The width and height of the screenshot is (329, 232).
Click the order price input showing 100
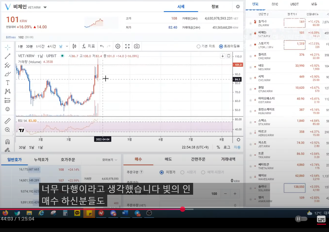[190, 194]
